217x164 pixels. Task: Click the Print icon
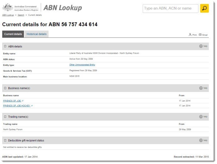[x=190, y=35]
